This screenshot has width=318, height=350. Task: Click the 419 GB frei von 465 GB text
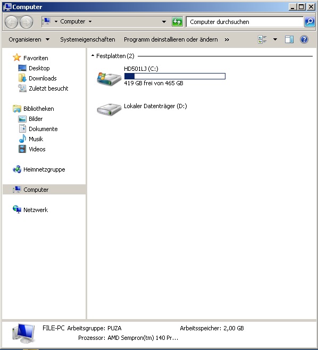154,83
